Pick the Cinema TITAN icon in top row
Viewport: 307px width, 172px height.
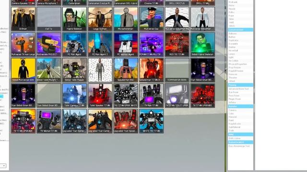click(152, 2)
